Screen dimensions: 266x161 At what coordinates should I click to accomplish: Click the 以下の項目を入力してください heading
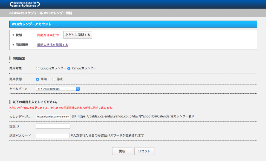pyautogui.click(x=35, y=102)
